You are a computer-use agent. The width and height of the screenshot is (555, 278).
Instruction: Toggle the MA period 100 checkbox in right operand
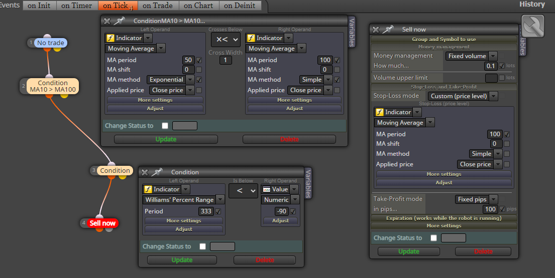(337, 60)
